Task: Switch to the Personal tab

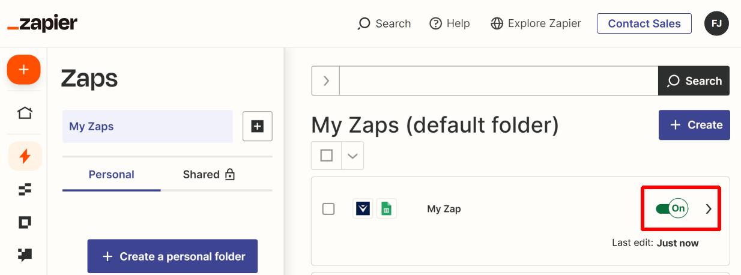Action: pos(111,175)
